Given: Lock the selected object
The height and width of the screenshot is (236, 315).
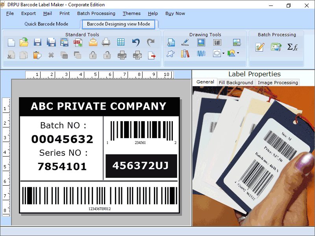Looking at the screenshot, I should pyautogui.click(x=93, y=55).
